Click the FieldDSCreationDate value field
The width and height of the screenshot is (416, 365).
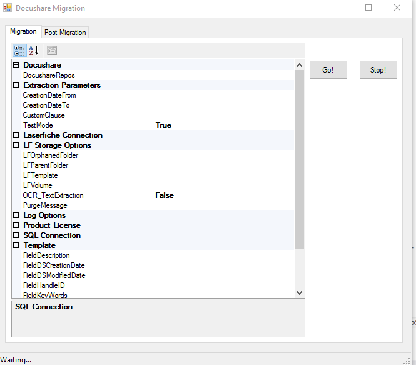223,265
